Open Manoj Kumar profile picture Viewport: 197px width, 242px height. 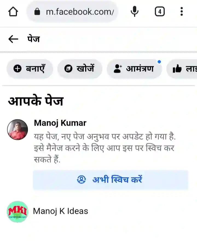(x=18, y=129)
